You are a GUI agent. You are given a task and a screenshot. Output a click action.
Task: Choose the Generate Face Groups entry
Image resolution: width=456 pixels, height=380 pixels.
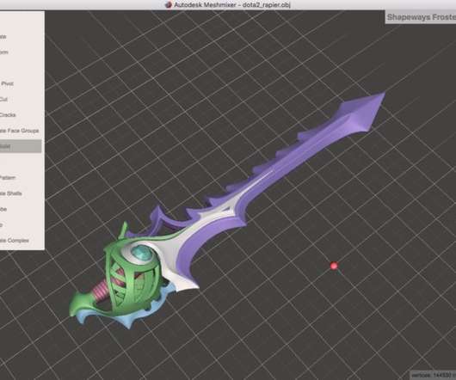click(x=19, y=131)
